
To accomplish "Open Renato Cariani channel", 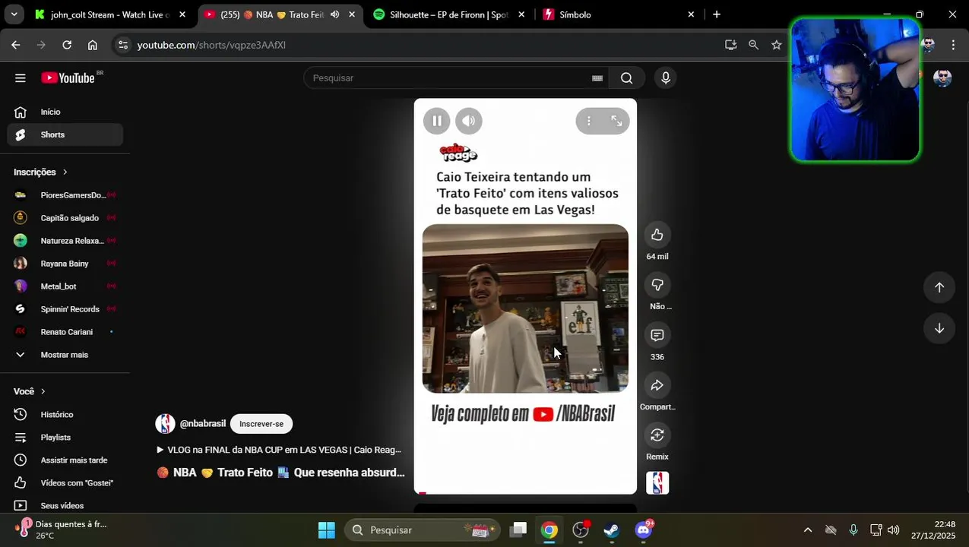I will 65,332.
